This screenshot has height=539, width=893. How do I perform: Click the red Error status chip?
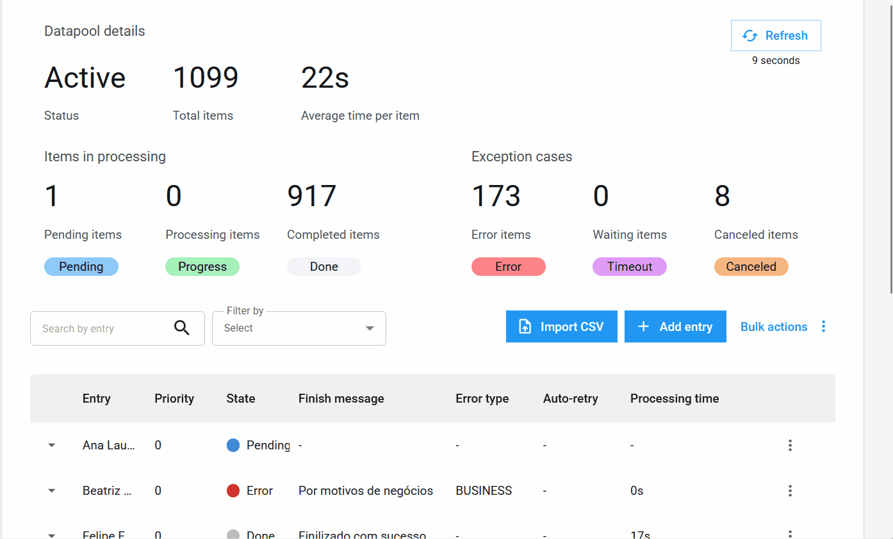[x=508, y=267]
